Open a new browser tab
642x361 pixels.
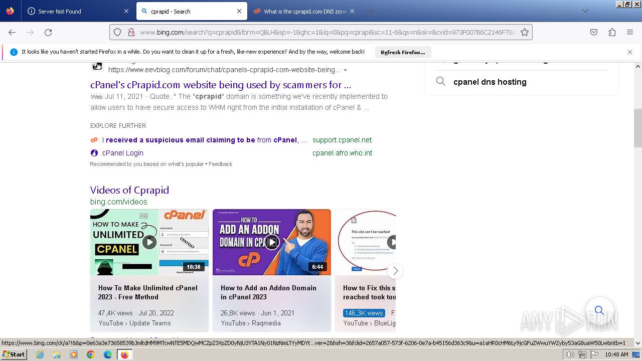click(x=371, y=11)
